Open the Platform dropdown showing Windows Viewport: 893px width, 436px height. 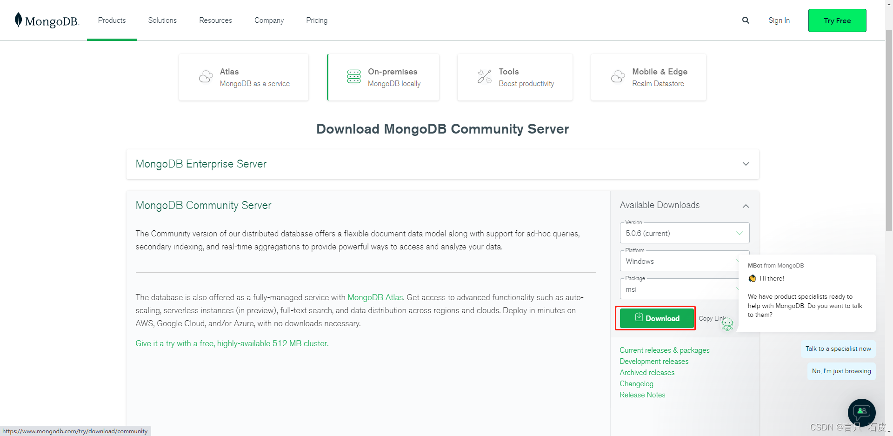[679, 262]
